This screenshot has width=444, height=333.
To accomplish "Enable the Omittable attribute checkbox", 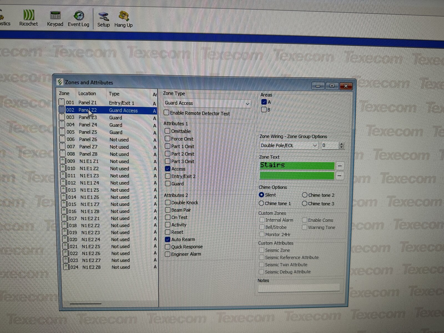I will pos(167,131).
